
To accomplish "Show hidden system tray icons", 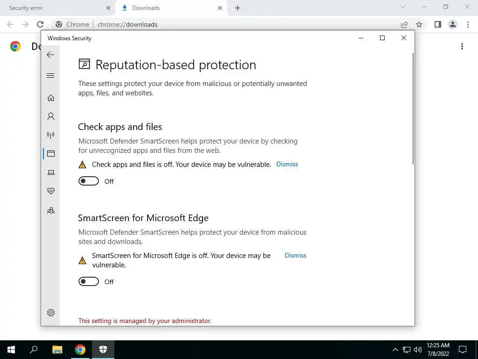I will click(x=395, y=350).
